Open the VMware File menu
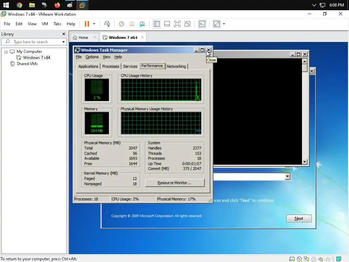 click(x=7, y=24)
